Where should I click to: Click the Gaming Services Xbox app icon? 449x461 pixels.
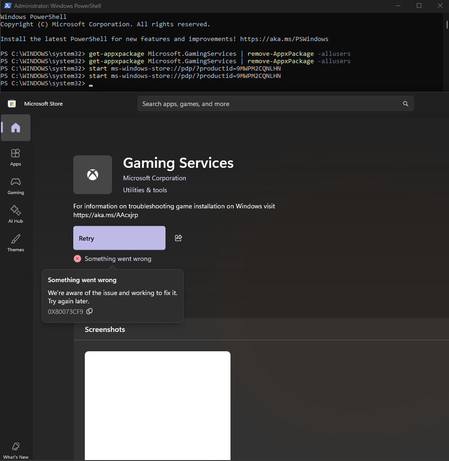[x=93, y=175]
